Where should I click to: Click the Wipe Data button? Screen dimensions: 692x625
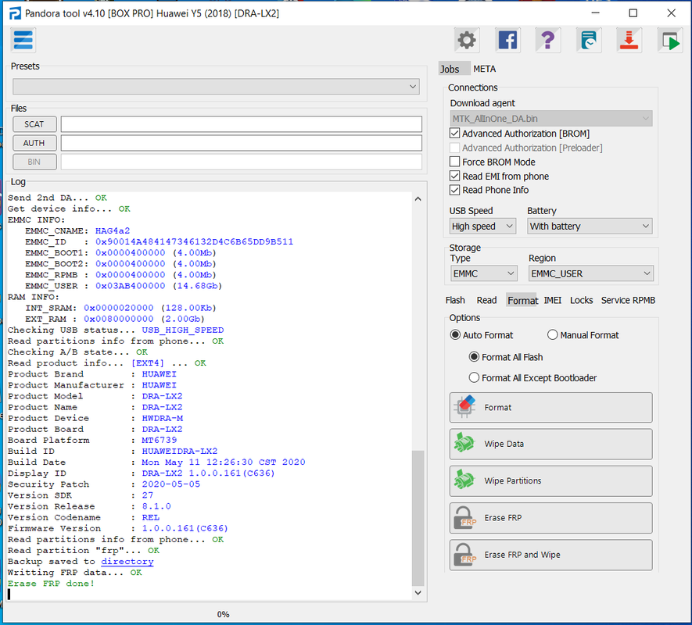pos(550,445)
